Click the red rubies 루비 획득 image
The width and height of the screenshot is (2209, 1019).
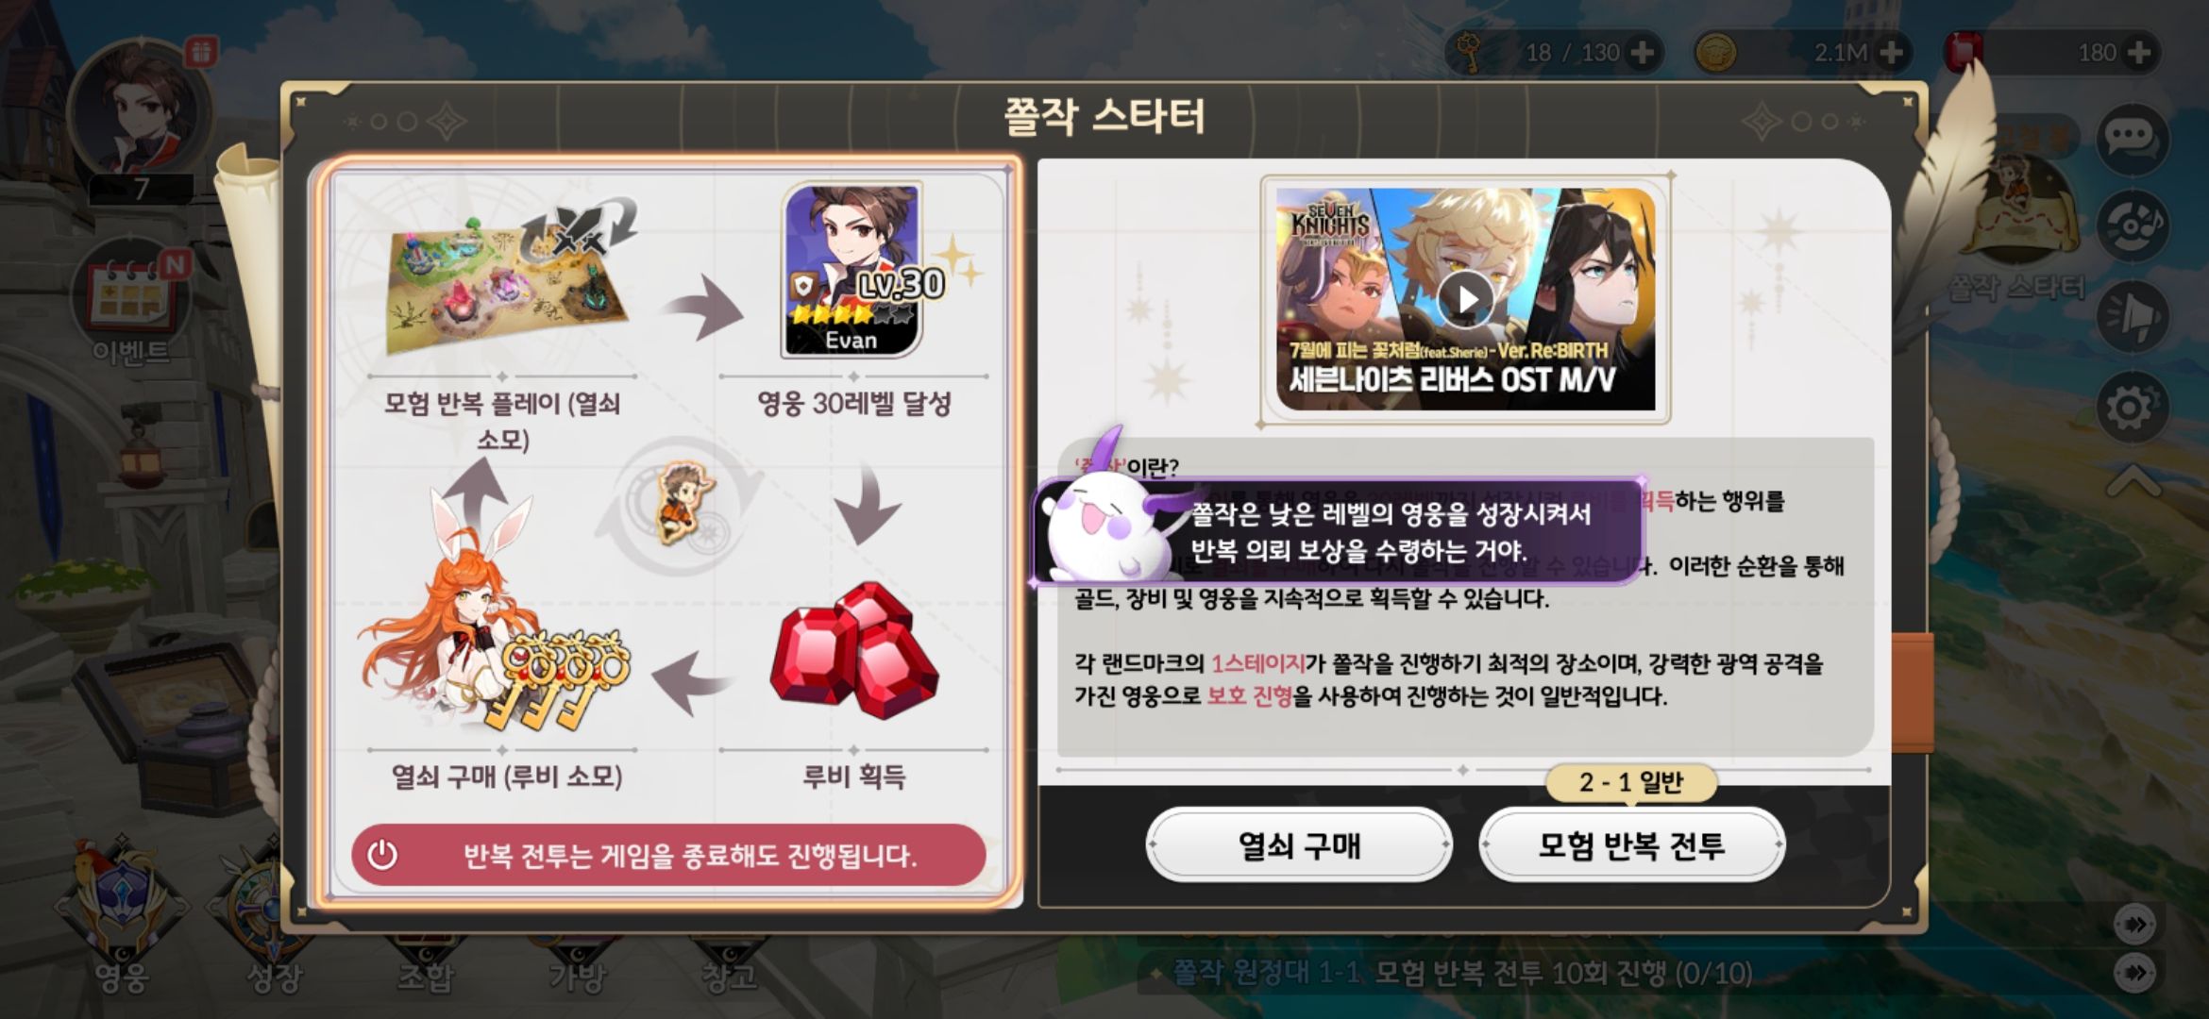coord(854,653)
